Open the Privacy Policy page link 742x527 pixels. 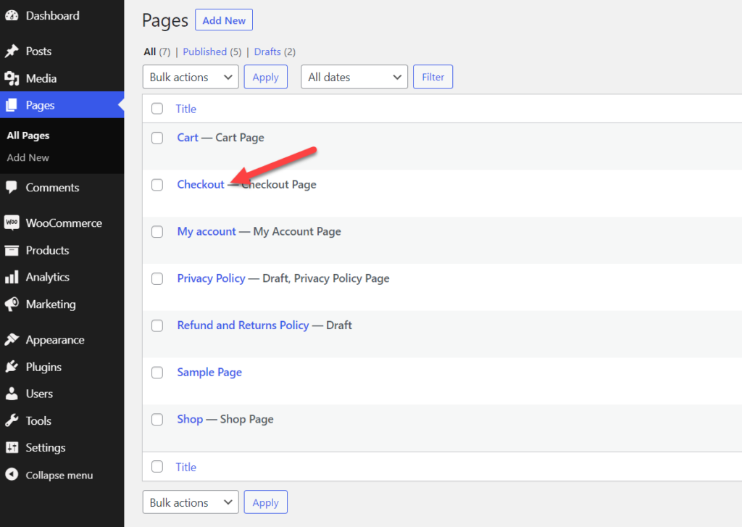coord(211,278)
